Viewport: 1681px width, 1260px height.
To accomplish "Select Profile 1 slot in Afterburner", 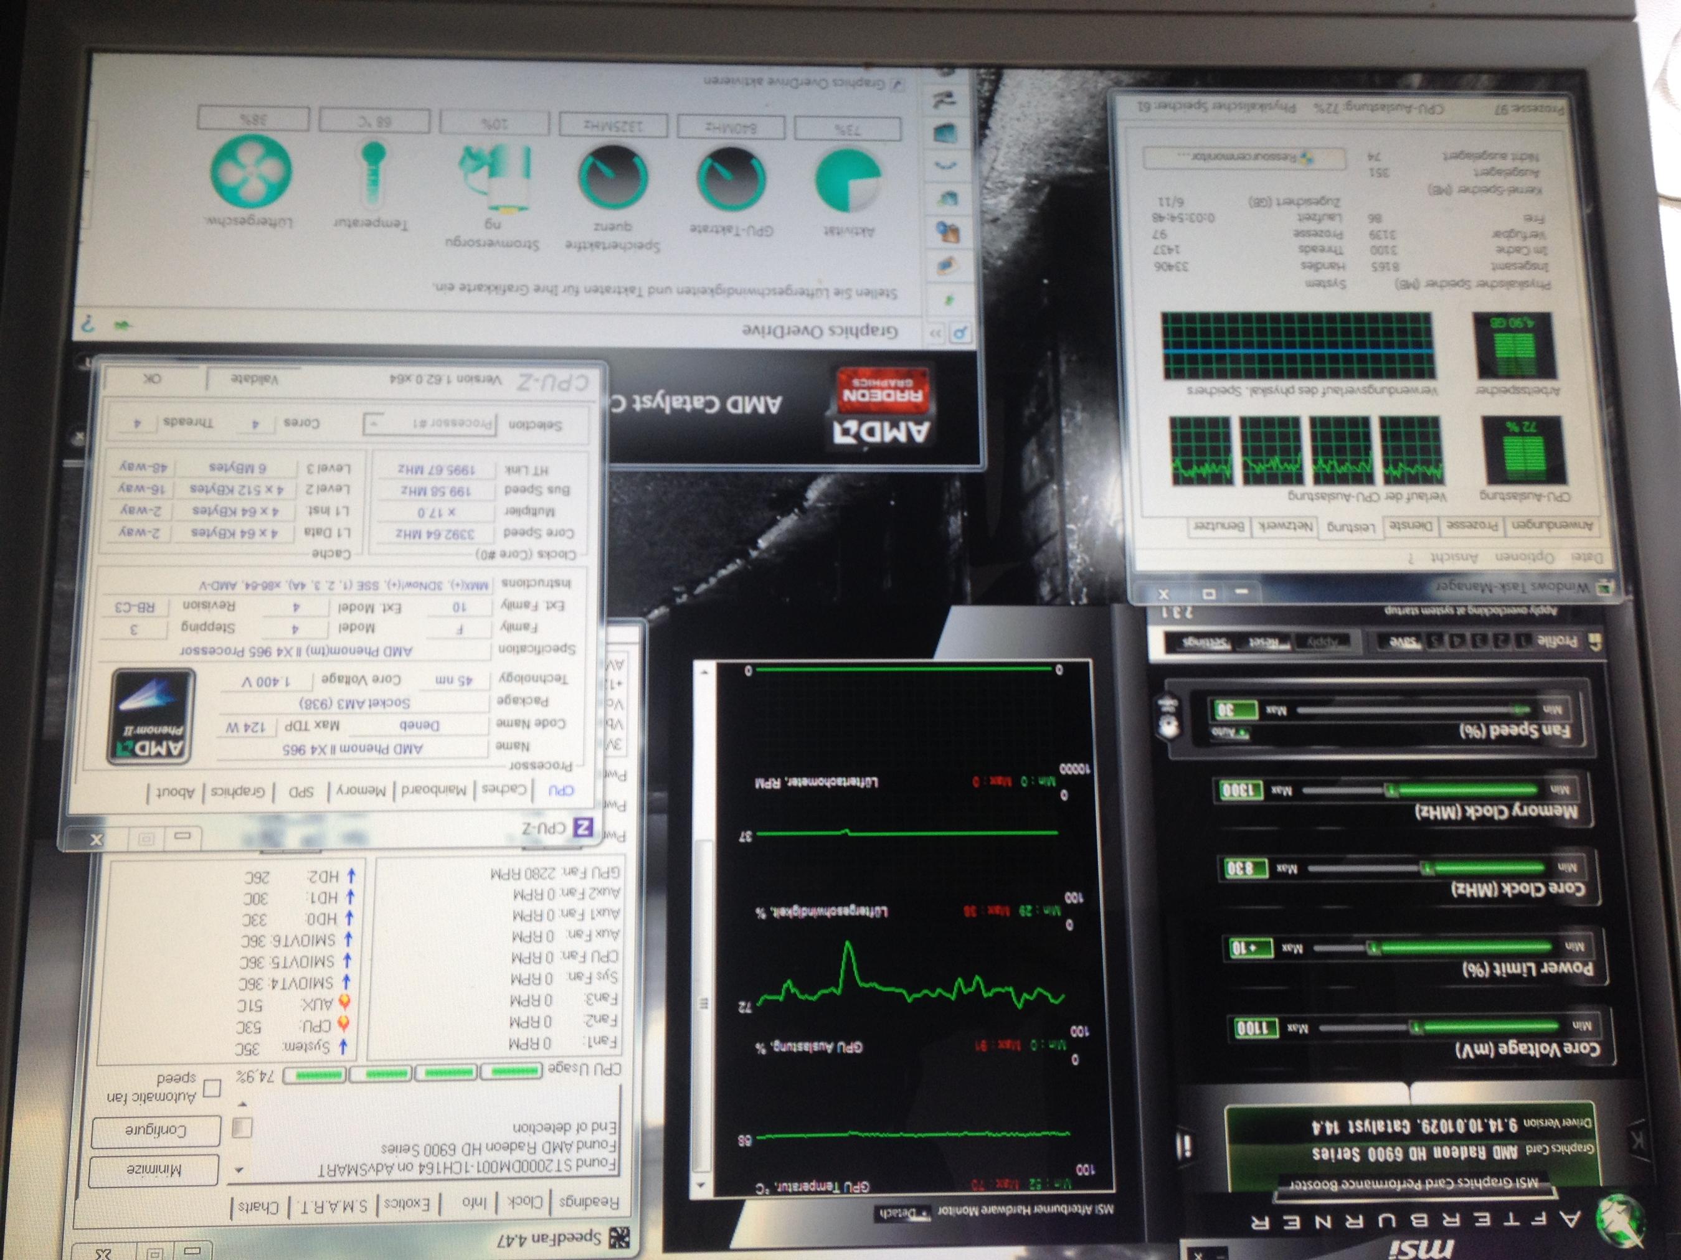I will pos(1522,641).
